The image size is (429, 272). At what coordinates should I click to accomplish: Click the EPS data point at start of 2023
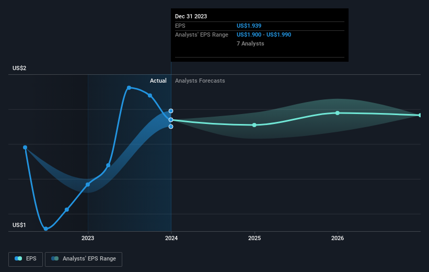[x=88, y=185]
